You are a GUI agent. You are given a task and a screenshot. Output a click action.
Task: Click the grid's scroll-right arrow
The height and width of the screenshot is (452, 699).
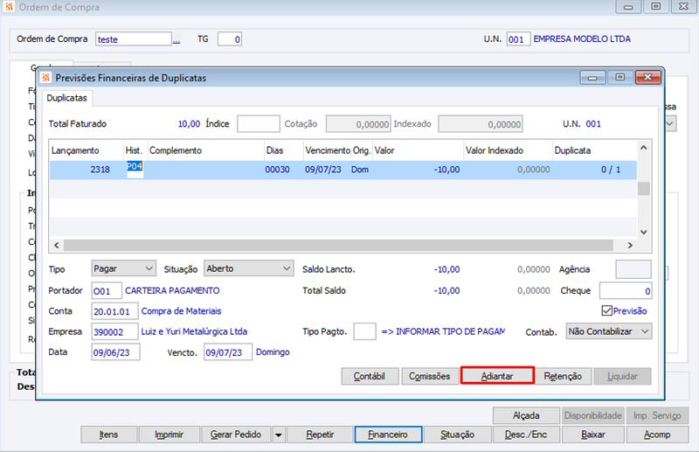tap(630, 246)
